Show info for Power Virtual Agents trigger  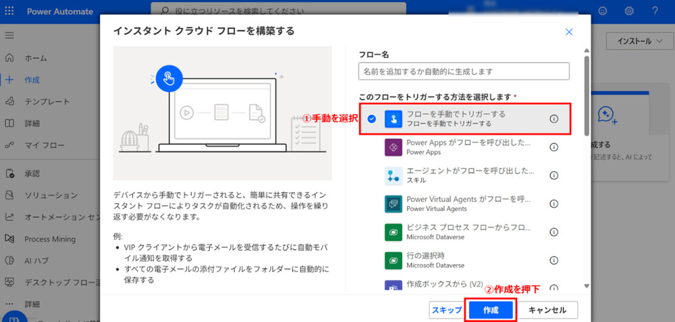click(554, 204)
